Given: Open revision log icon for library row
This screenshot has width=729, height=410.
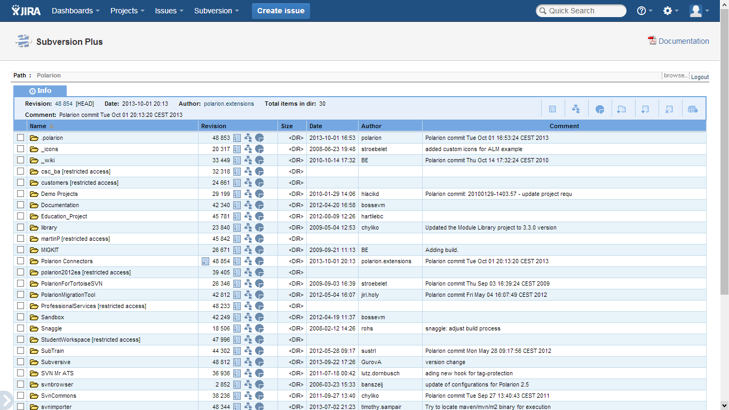Looking at the screenshot, I should tap(237, 227).
